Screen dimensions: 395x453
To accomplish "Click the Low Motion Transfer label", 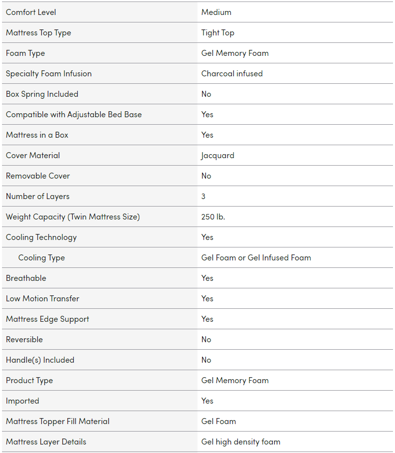I will (x=42, y=298).
